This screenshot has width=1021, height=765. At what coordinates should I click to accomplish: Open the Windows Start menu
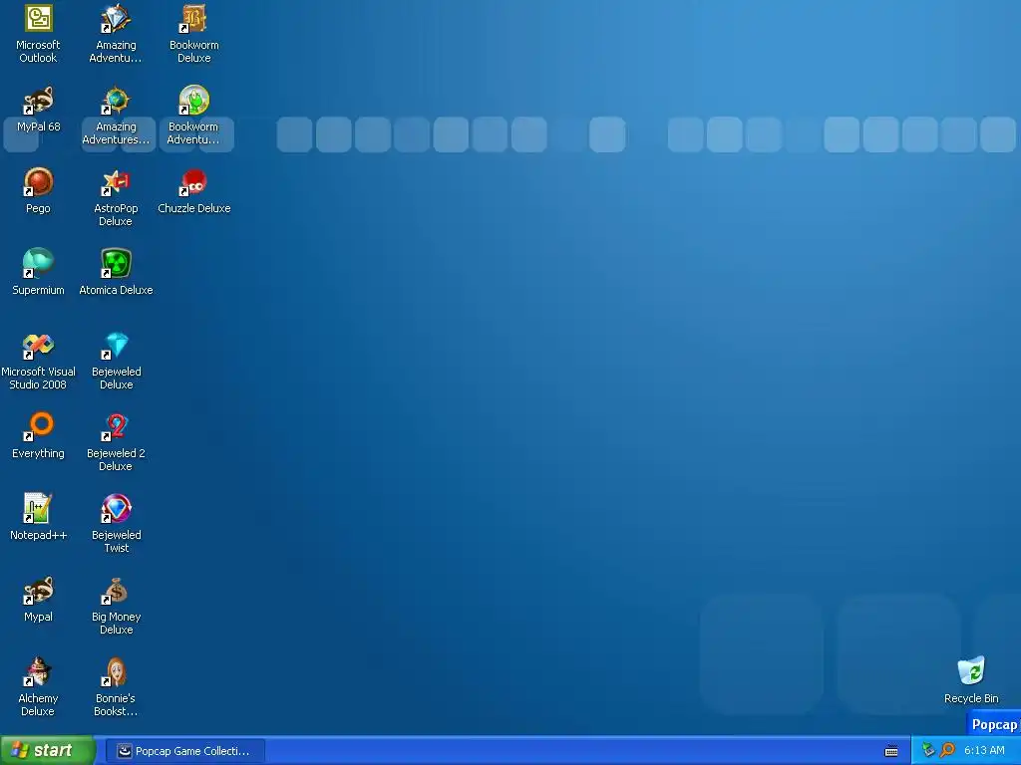(x=48, y=751)
